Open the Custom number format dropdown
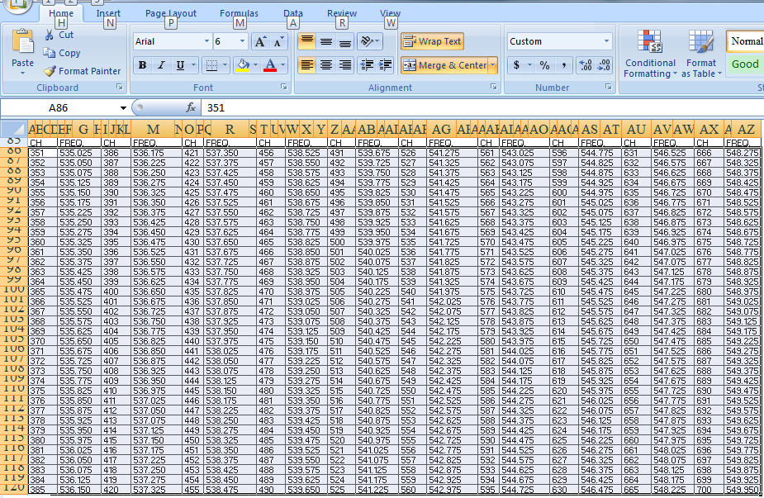The image size is (764, 498). [x=606, y=41]
